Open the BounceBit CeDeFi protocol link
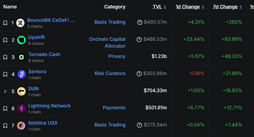Viewport: 254px width, 137px height. (x=51, y=20)
